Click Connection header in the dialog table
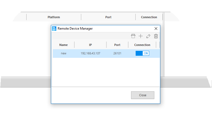The image size is (212, 137). 142,45
